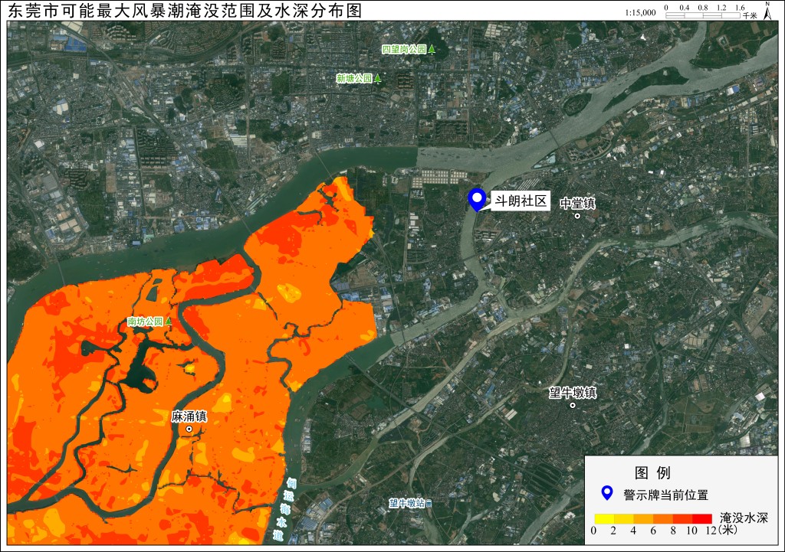Click the yellow 0–2 metre legend swatch
The image size is (785, 552).
pyautogui.click(x=604, y=518)
